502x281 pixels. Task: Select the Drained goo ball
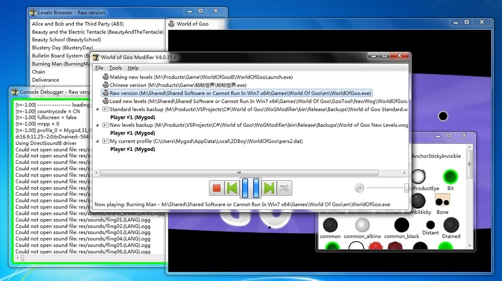click(x=451, y=225)
